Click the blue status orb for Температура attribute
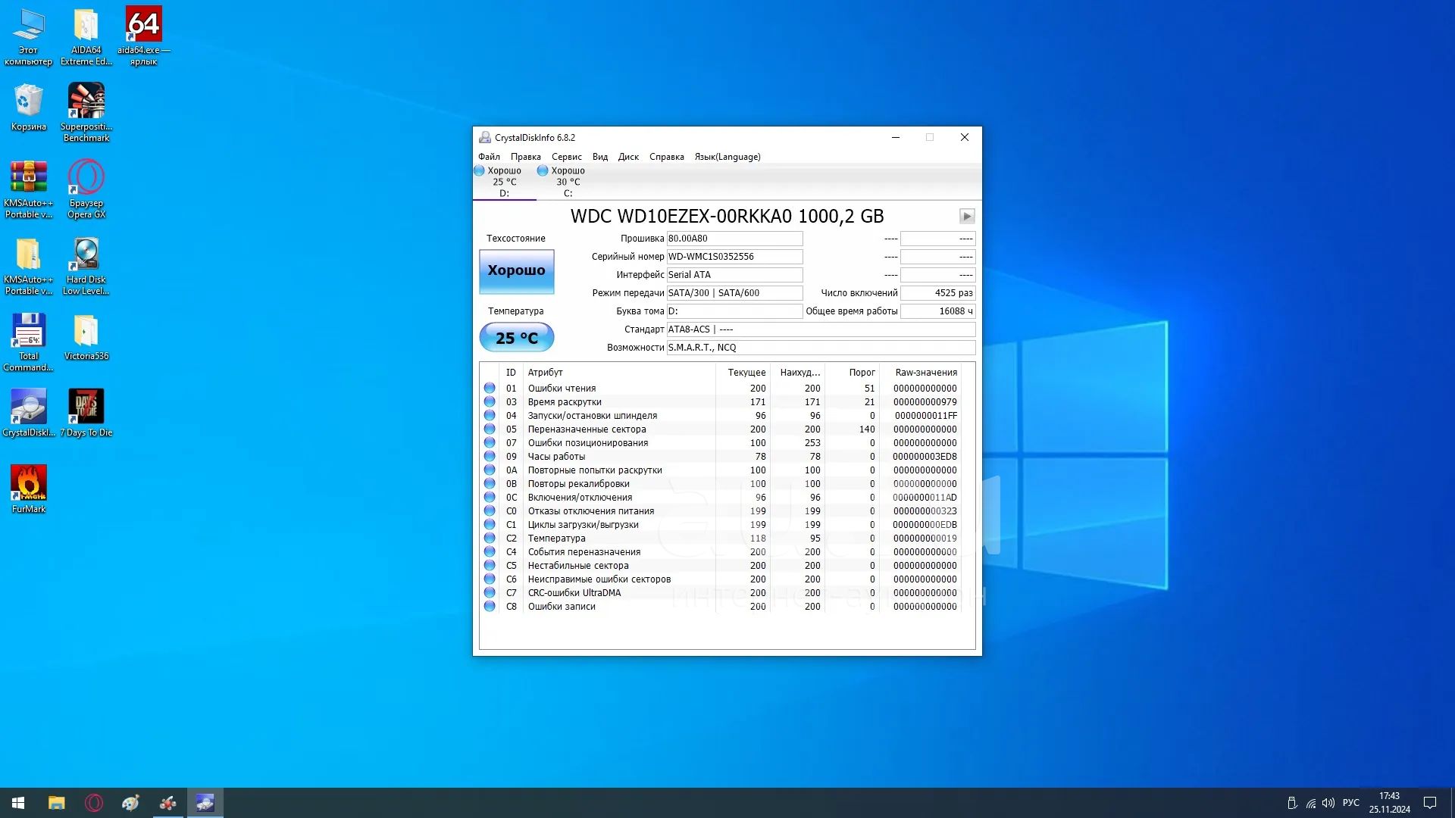The height and width of the screenshot is (818, 1455). coord(490,539)
